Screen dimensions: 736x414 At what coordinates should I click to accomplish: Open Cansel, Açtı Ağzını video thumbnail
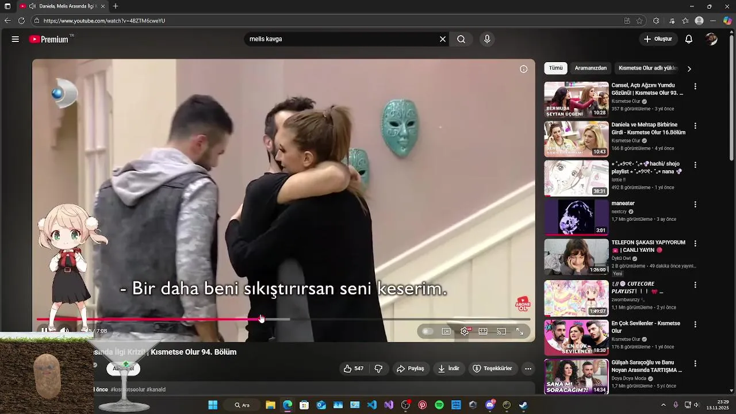pyautogui.click(x=576, y=99)
